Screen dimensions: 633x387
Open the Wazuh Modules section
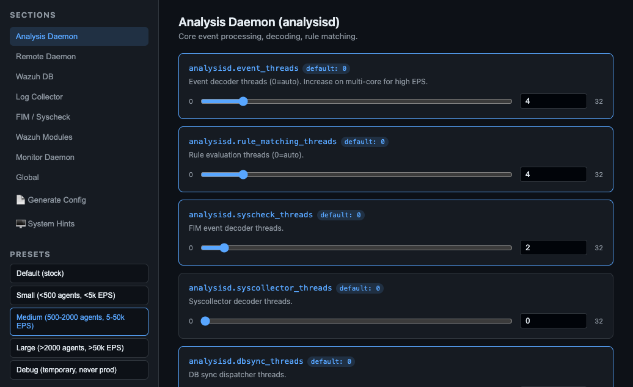(79, 137)
